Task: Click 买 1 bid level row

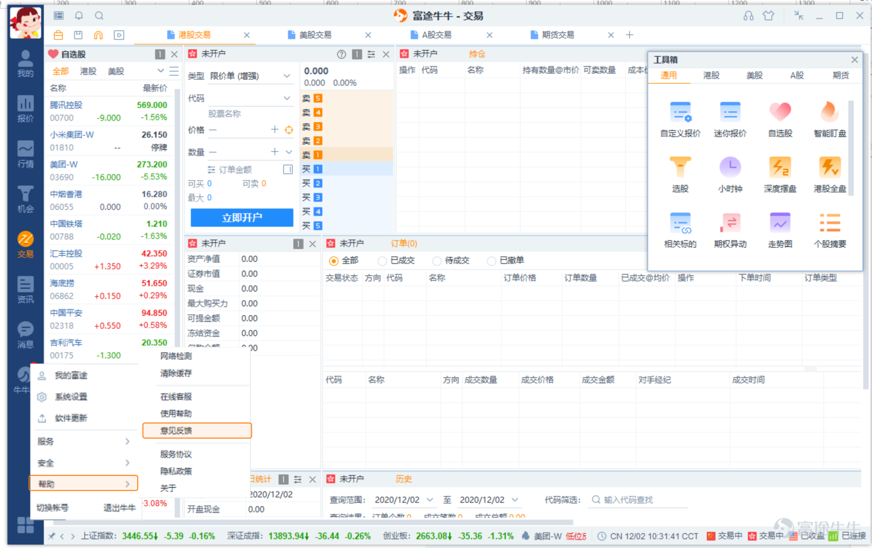Action: tap(347, 169)
